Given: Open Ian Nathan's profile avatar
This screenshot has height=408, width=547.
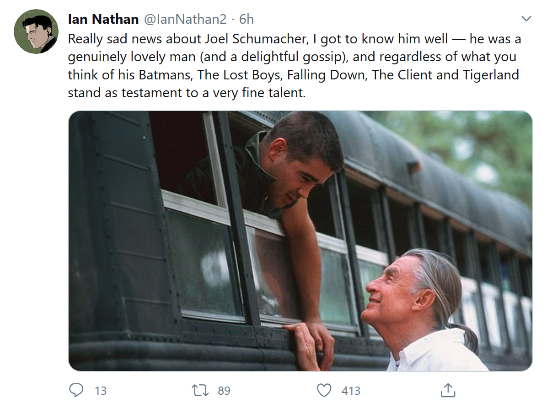Looking at the screenshot, I should 35,31.
